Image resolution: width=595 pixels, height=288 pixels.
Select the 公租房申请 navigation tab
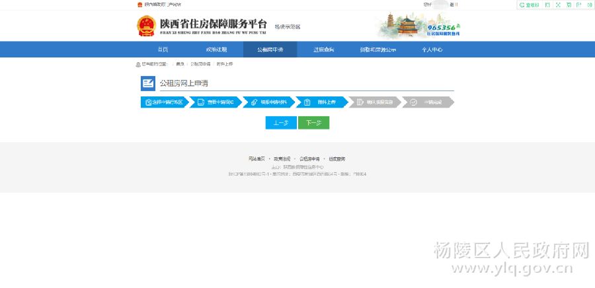coord(270,50)
